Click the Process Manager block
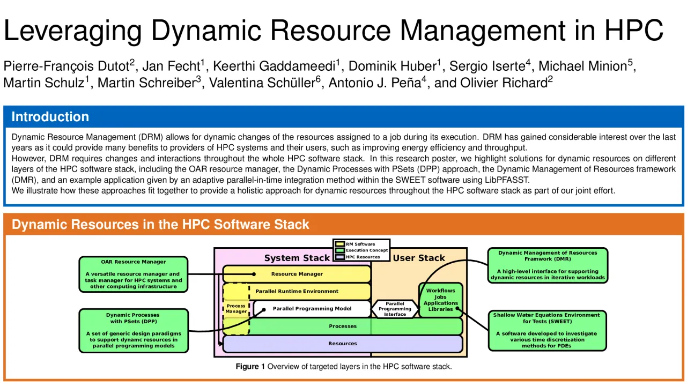 click(236, 309)
